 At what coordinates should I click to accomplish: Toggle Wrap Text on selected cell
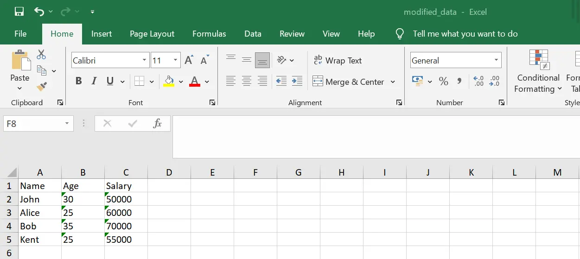338,60
